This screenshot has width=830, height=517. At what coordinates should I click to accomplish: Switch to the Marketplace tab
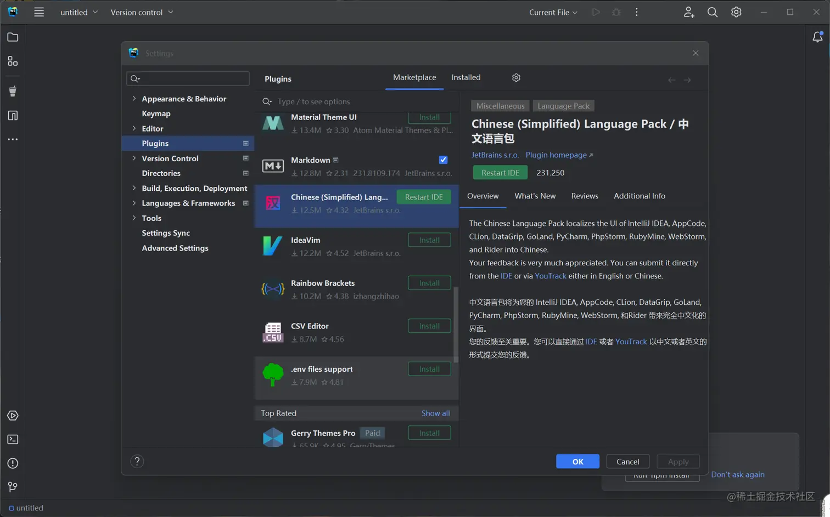(x=414, y=78)
